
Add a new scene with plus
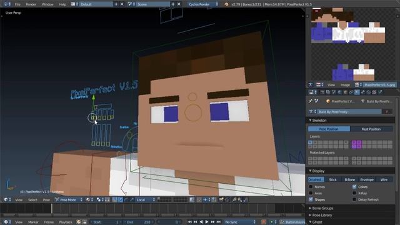[173, 4]
